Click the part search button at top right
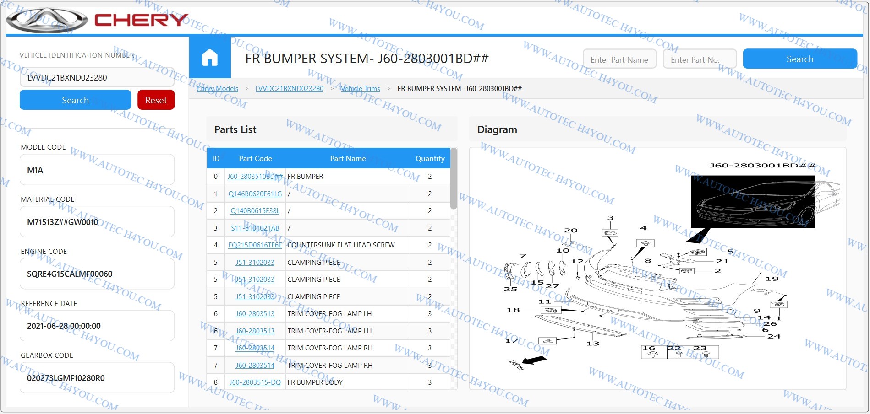The width and height of the screenshot is (870, 414). coord(799,59)
